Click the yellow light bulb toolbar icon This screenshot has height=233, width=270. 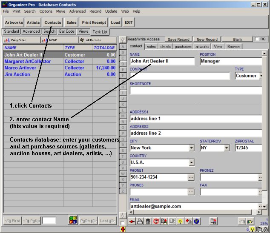pos(180,222)
